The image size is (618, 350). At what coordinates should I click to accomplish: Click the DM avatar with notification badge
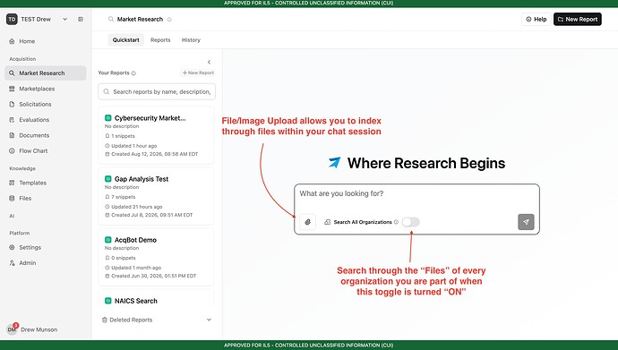coord(13,329)
